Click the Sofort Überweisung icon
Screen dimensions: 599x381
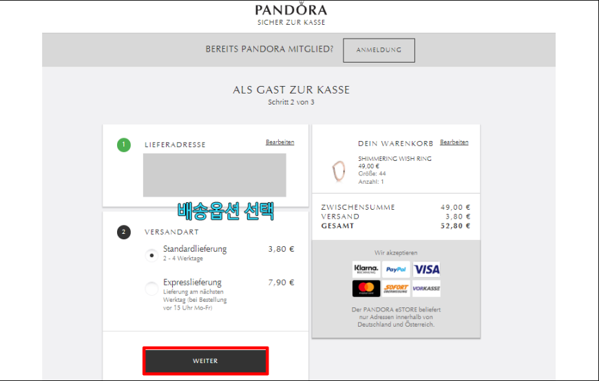tap(396, 288)
